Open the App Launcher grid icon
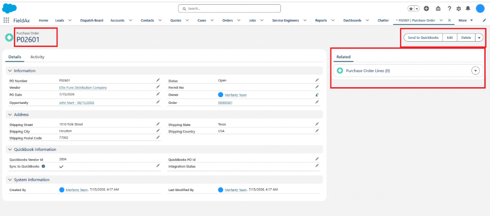This screenshot has height=216, width=490. click(x=6, y=20)
